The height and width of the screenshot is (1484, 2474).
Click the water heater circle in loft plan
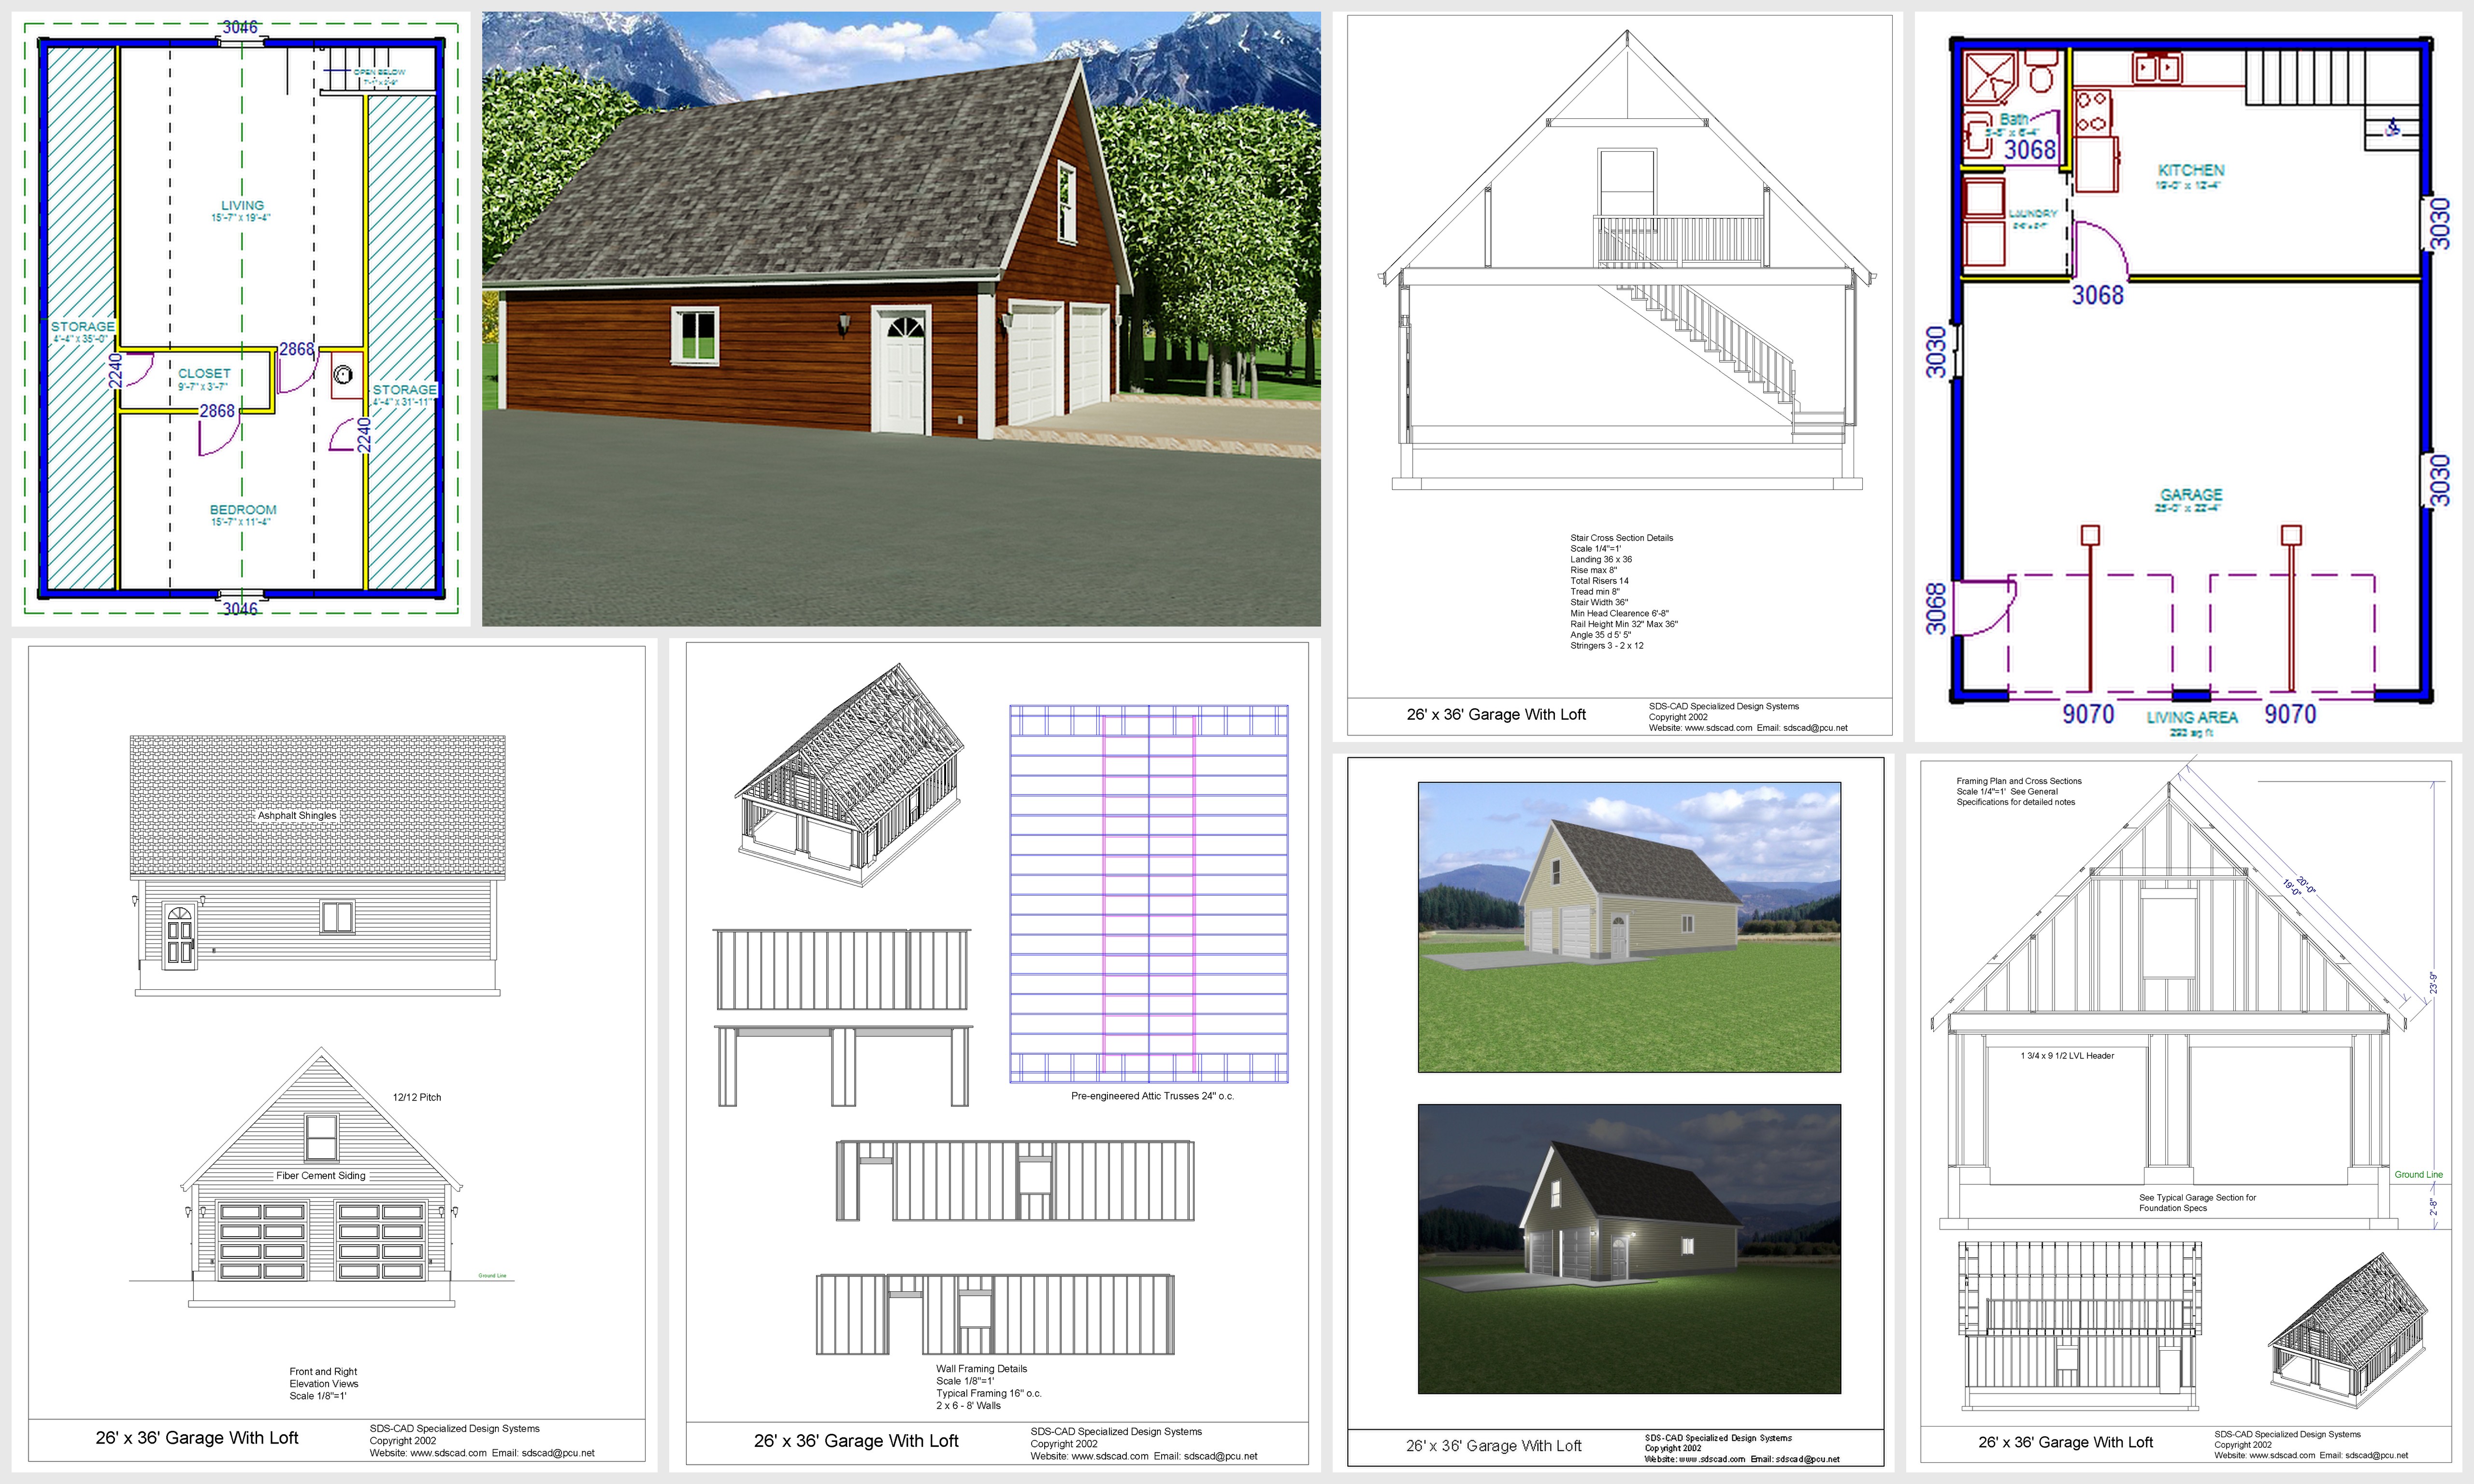pyautogui.click(x=343, y=376)
